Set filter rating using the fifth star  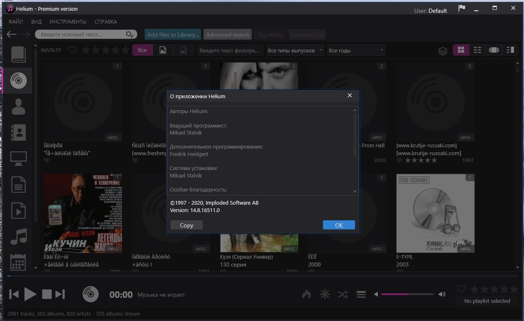click(126, 50)
